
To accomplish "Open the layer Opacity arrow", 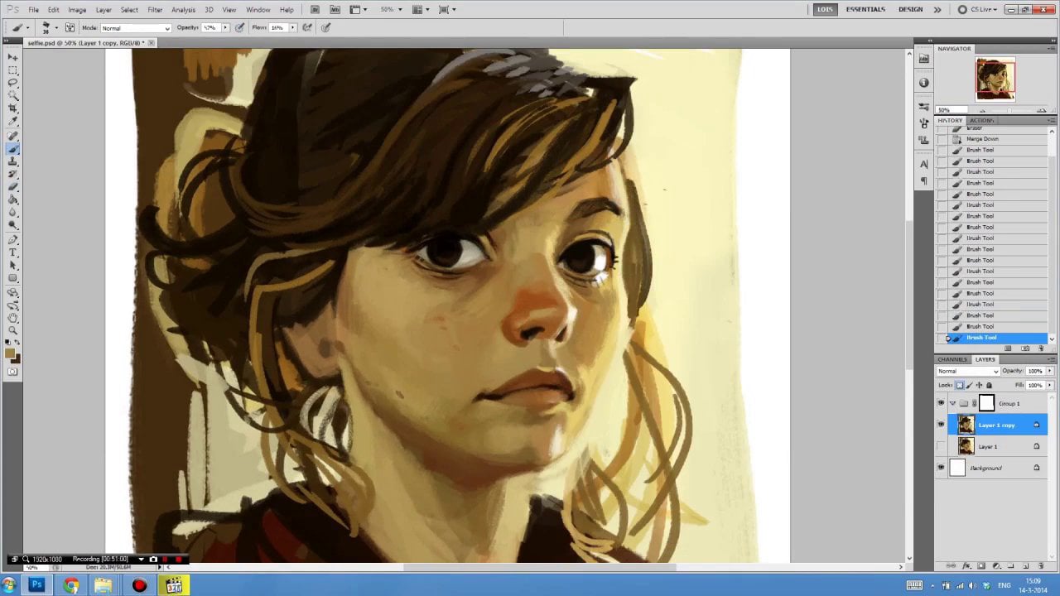I will [x=1049, y=371].
